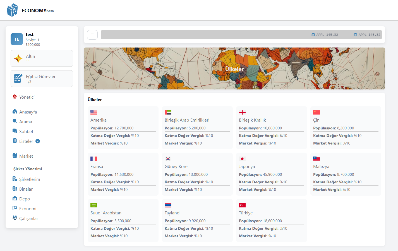Image resolution: width=398 pixels, height=251 pixels.
Task: Click the Binalar building icon
Action: point(15,189)
